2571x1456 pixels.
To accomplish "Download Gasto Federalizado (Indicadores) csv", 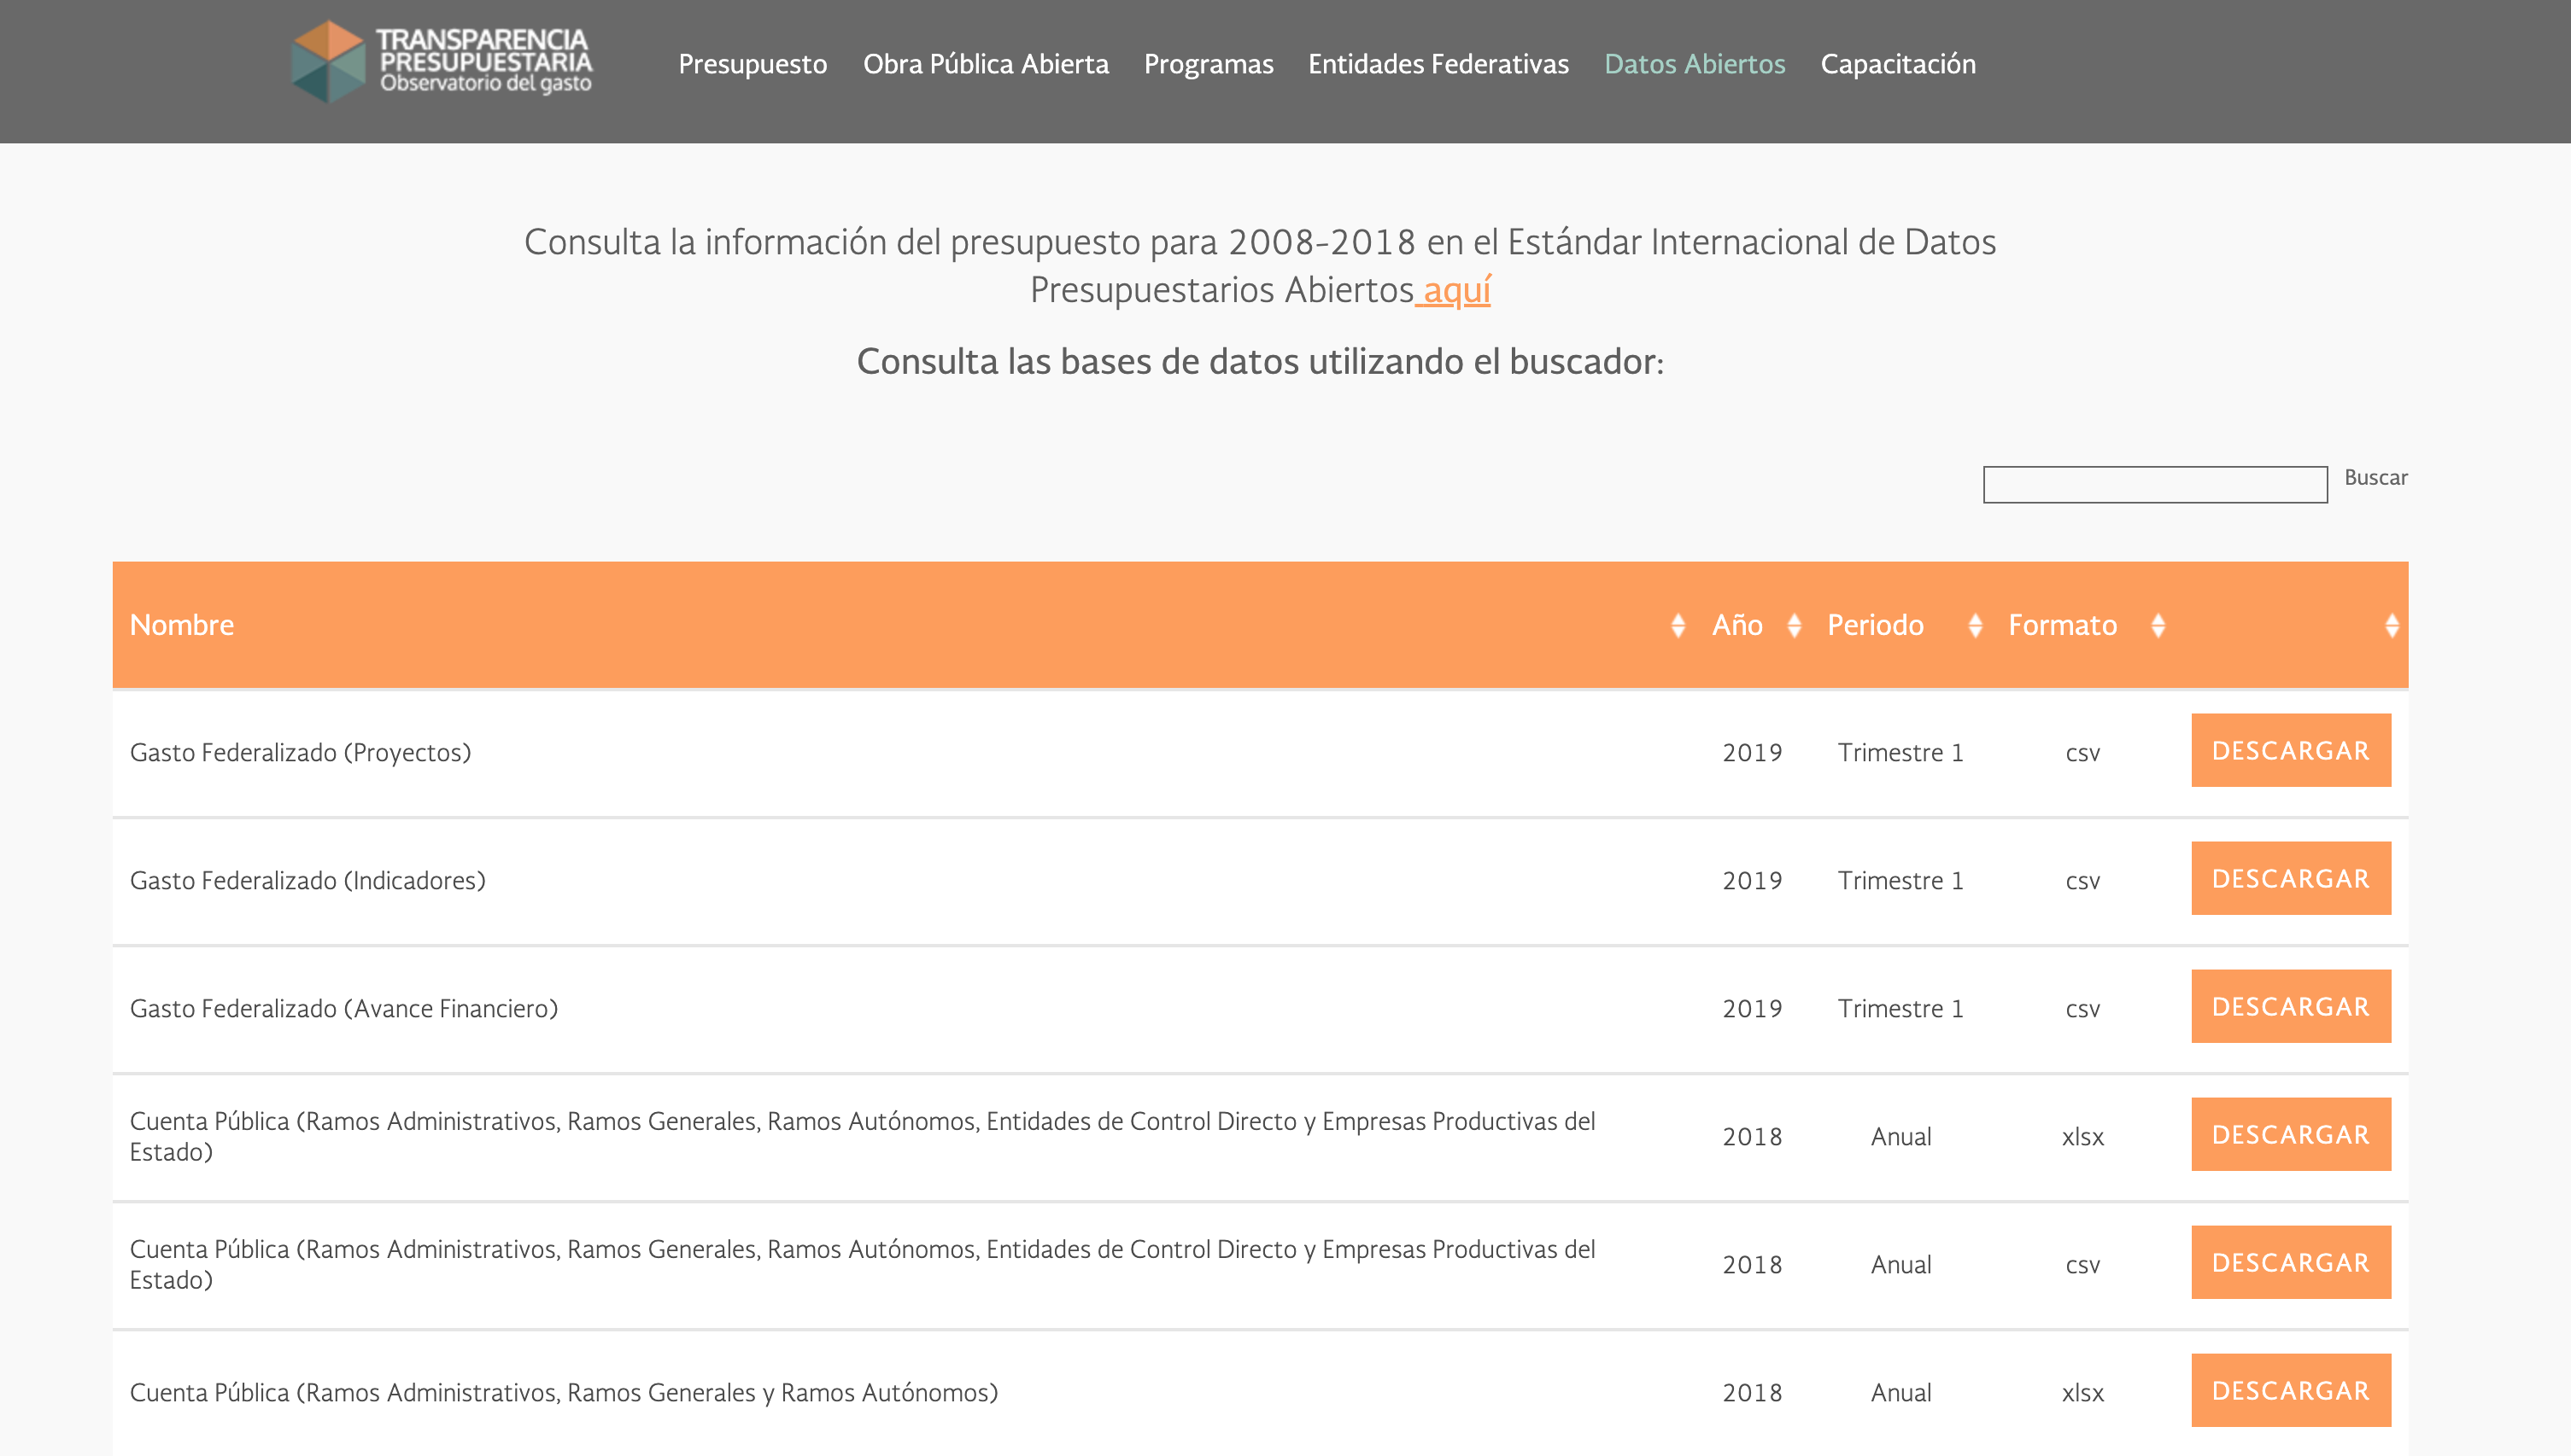I will click(x=2291, y=878).
